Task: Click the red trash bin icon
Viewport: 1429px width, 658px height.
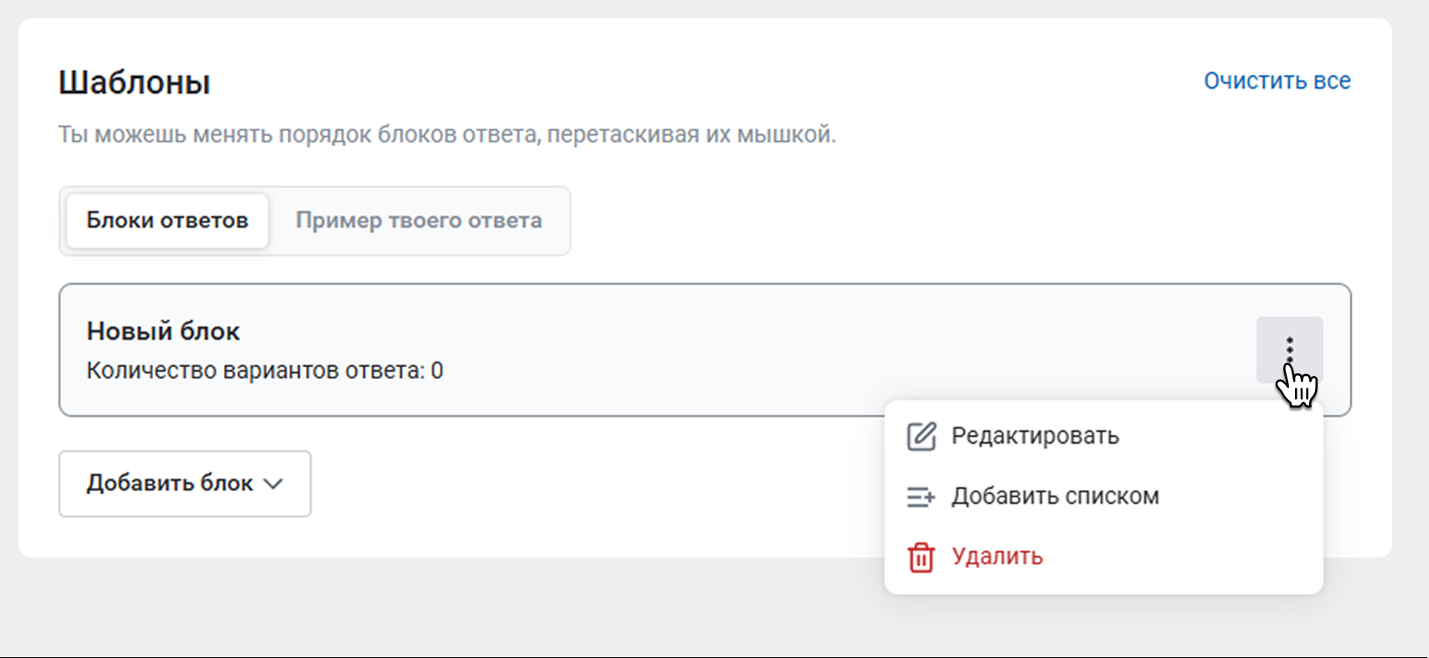Action: [x=921, y=558]
